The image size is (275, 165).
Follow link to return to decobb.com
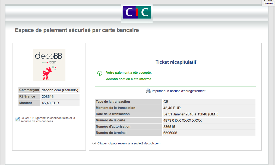click(x=129, y=144)
